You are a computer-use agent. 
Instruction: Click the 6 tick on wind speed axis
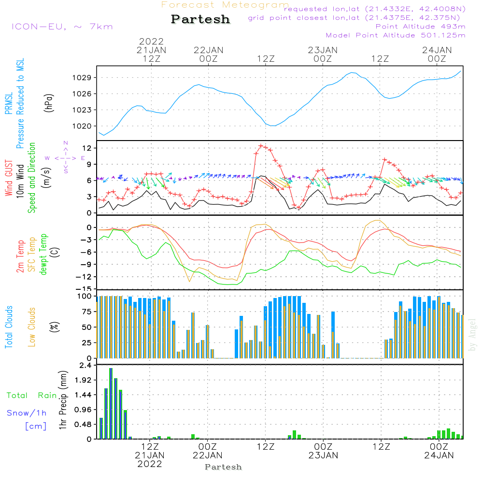pos(89,181)
